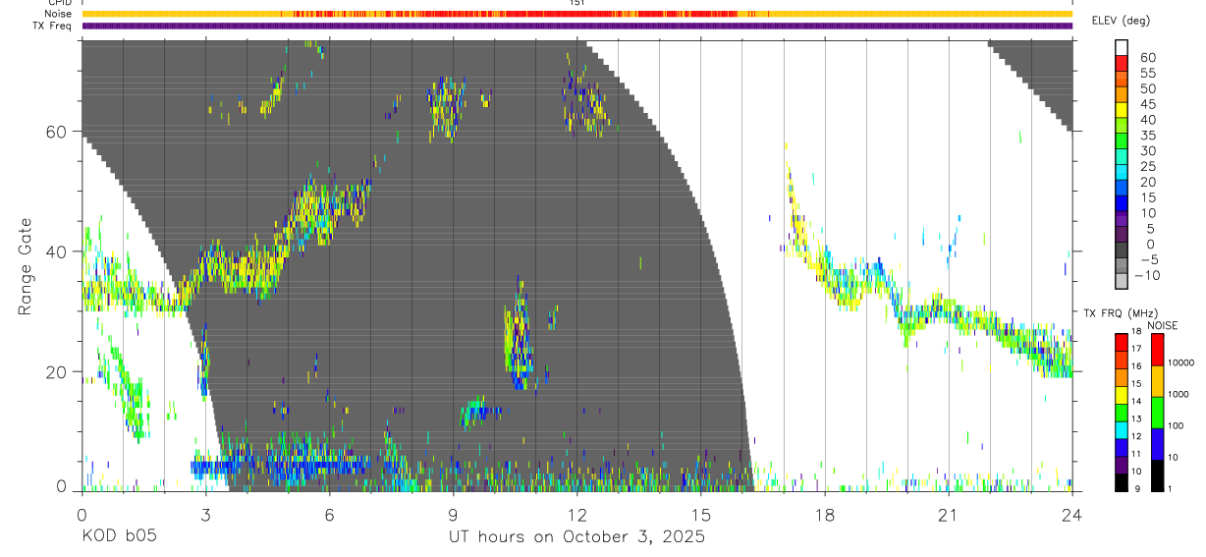This screenshot has width=1206, height=557.
Task: Click the '14' label on the TX FRQ scale
Action: click(x=1137, y=401)
